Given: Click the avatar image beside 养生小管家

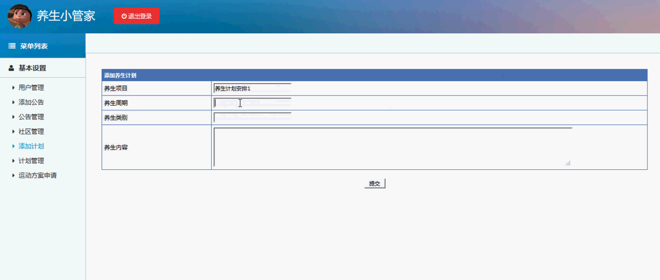Looking at the screenshot, I should click(20, 16).
